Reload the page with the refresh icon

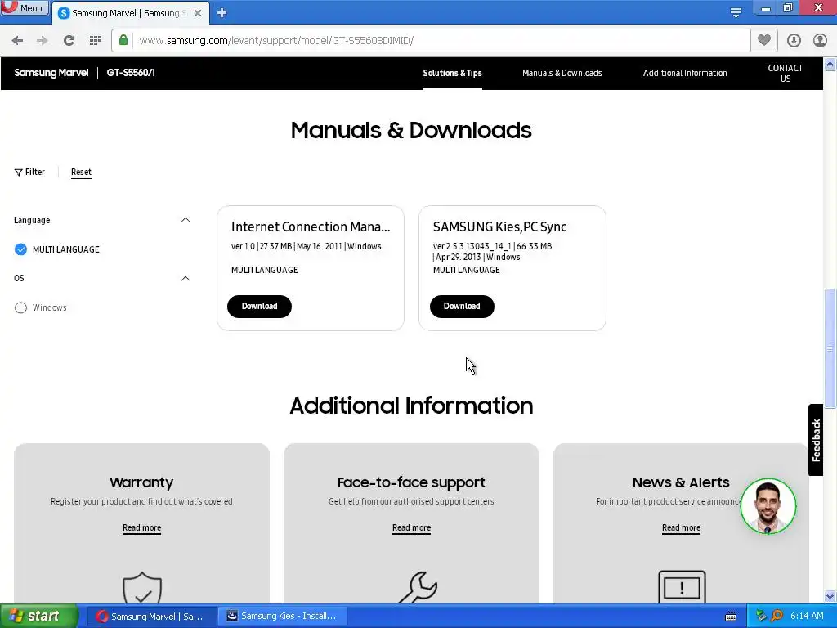point(69,41)
